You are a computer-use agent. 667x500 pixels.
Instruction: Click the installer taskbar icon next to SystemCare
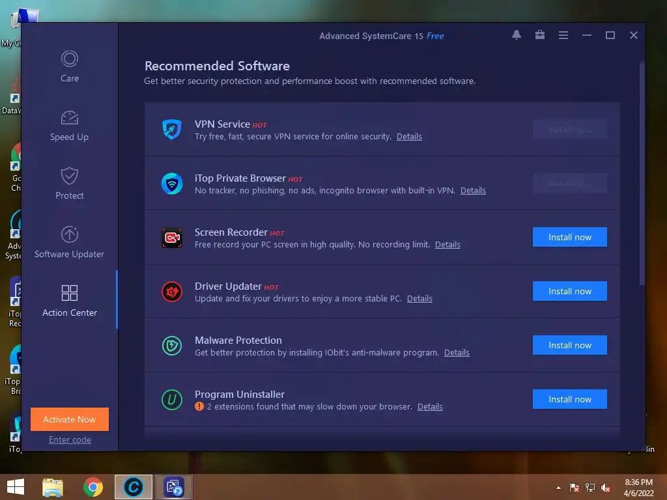tap(173, 487)
